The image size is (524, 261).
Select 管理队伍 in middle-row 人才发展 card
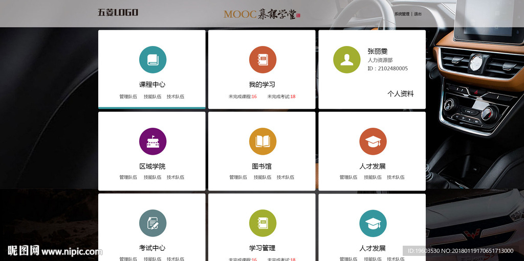[348, 177]
